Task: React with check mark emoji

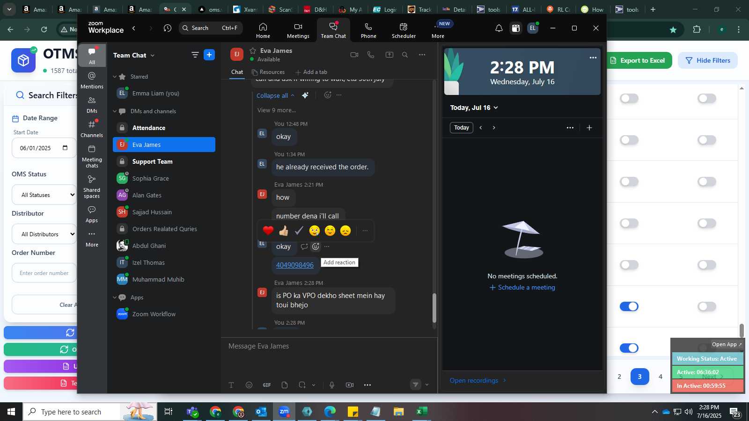Action: pyautogui.click(x=299, y=231)
